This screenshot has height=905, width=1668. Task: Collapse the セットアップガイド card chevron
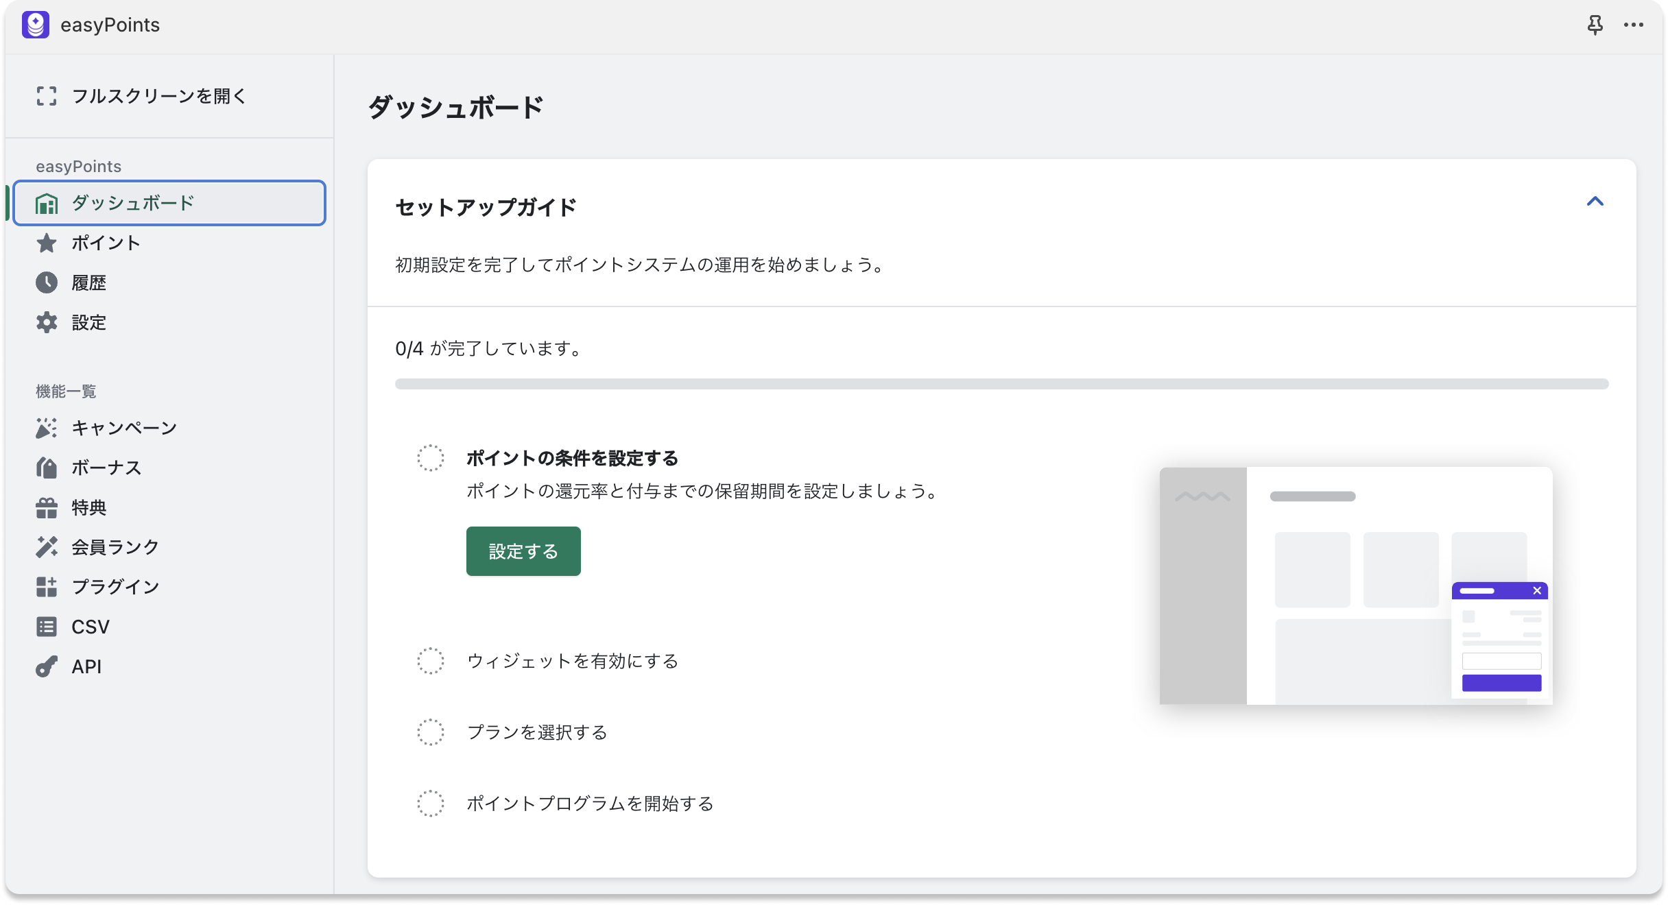click(x=1595, y=202)
